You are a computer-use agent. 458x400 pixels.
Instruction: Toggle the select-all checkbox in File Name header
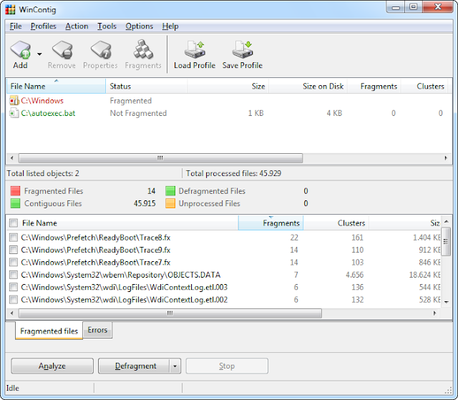point(14,223)
